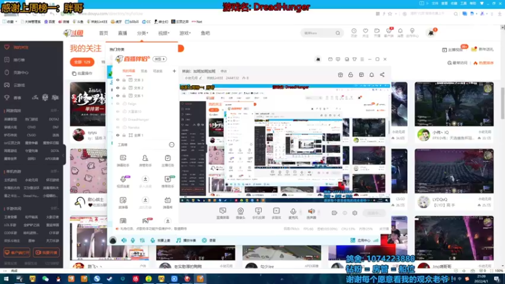The width and height of the screenshot is (505, 284).
Task: Click lock icon in 直播伴侣 header
Action: (x=350, y=74)
